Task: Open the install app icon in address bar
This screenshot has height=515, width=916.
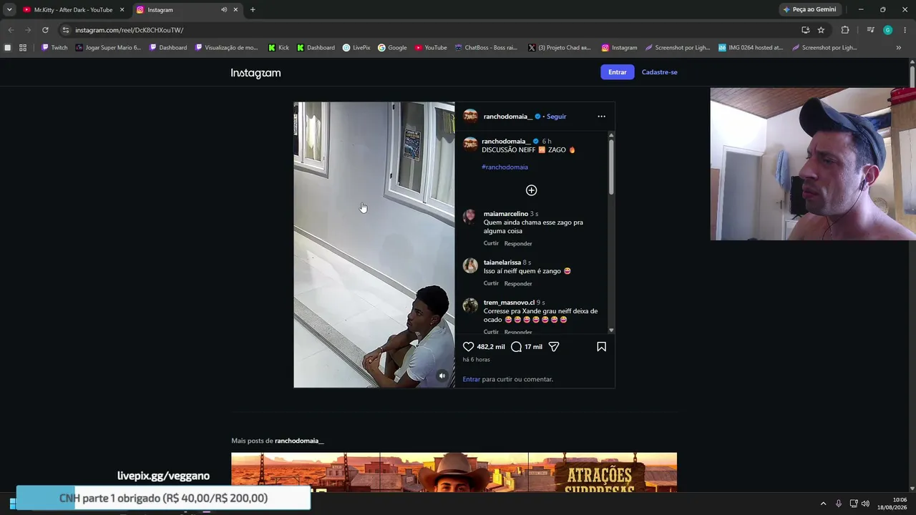Action: [x=805, y=30]
